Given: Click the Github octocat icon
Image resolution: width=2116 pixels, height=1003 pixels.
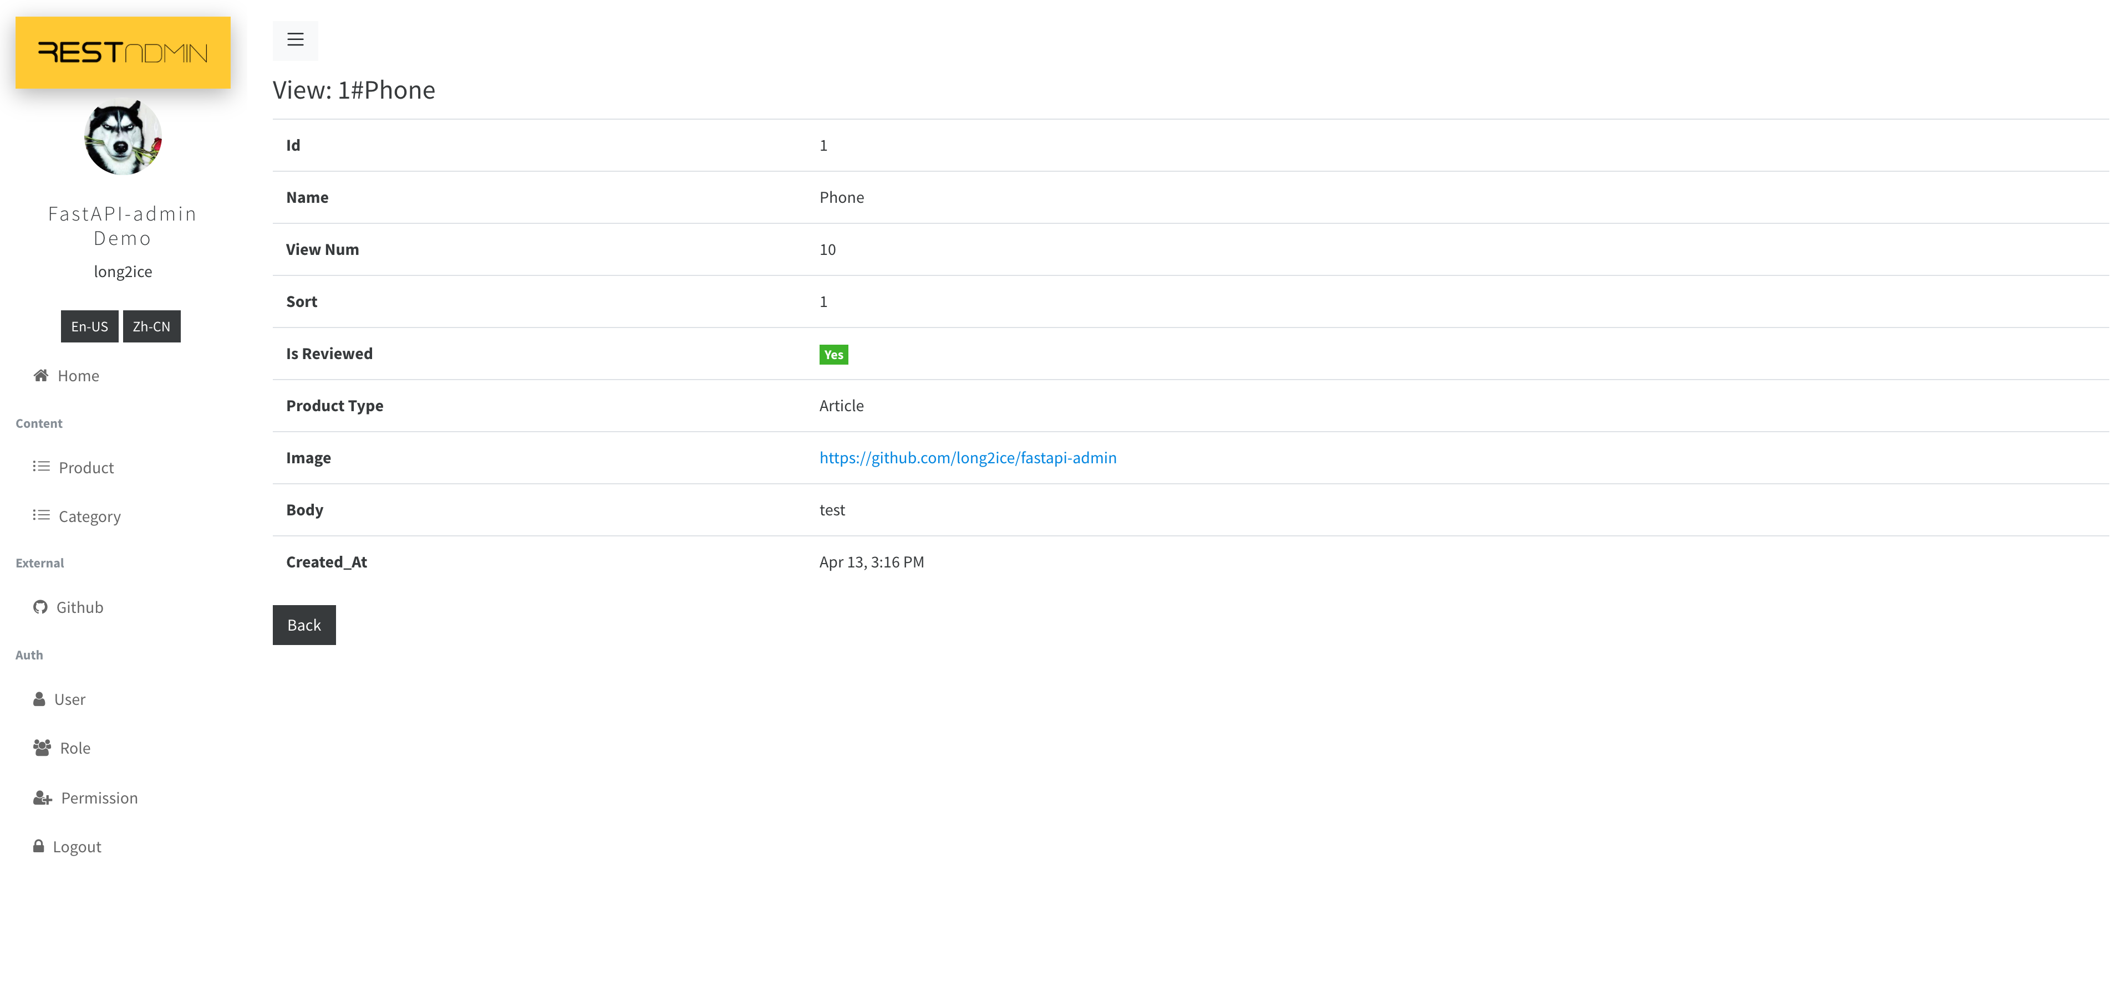Looking at the screenshot, I should point(40,607).
